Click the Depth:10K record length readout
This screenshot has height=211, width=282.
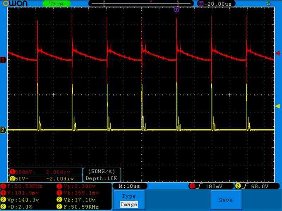pyautogui.click(x=102, y=178)
